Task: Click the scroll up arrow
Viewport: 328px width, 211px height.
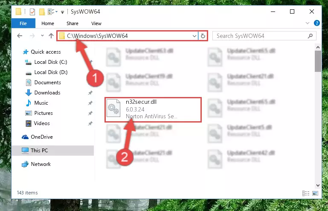Action: 318,47
